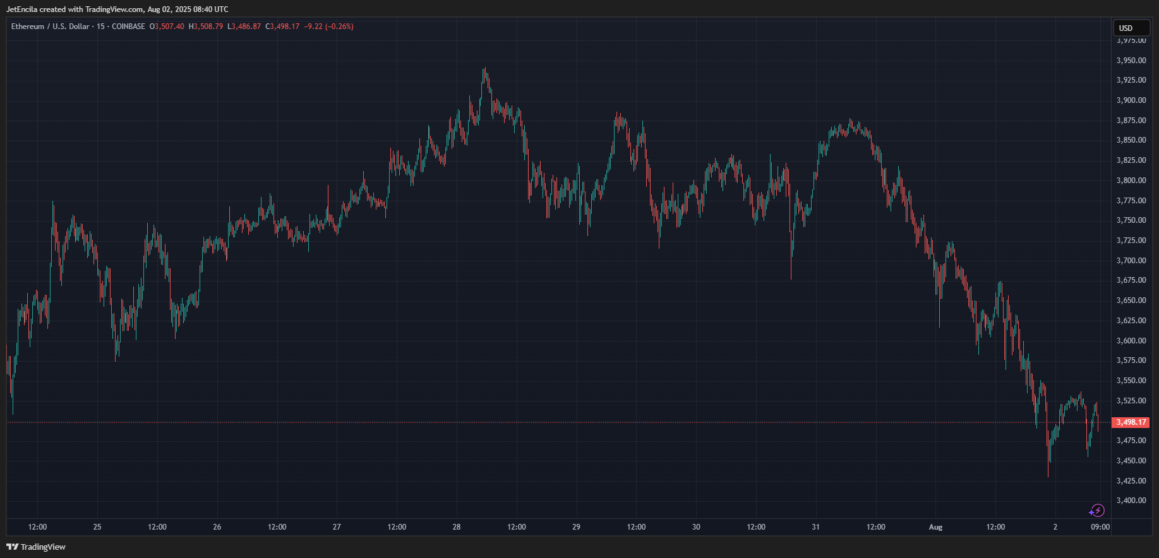Open the USD currency selector

point(1131,28)
